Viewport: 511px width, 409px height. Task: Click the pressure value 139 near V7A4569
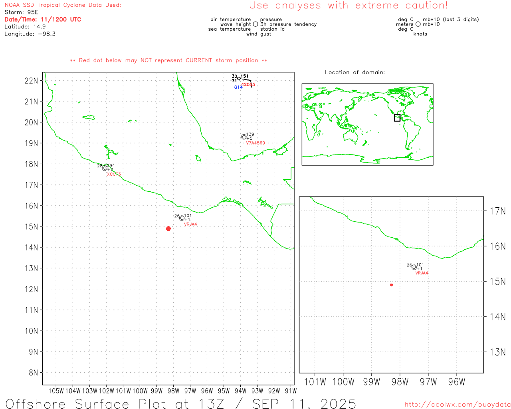coord(250,135)
